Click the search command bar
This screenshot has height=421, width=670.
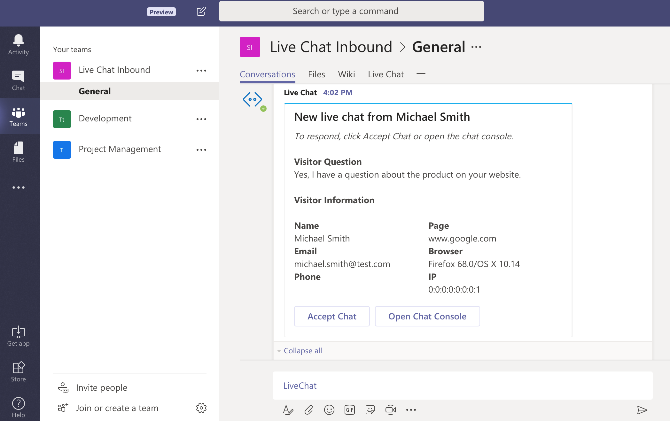point(351,11)
